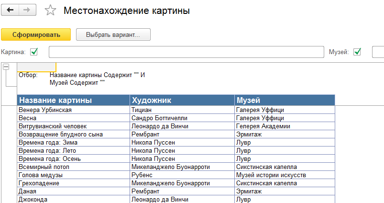This screenshot has height=203, width=384.
Task: Go back with the left arrow button
Action: point(10,10)
